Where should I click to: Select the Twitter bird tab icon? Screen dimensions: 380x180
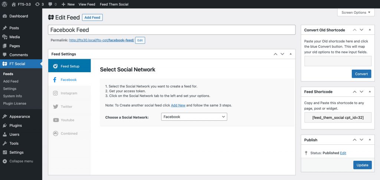coord(56,106)
